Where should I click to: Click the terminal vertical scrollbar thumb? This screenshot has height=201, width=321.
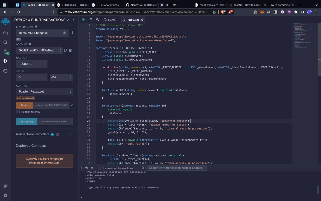coord(318,190)
